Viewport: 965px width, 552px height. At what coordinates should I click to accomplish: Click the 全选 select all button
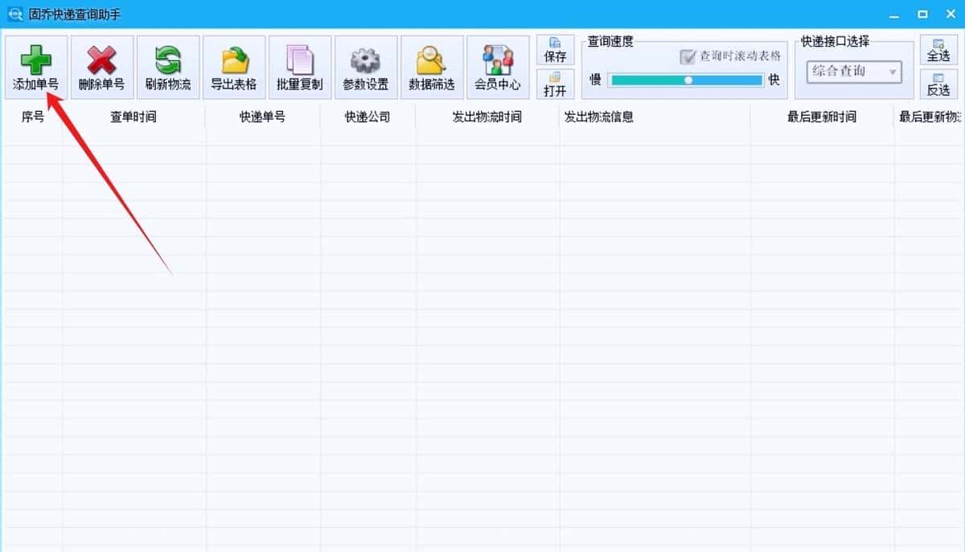938,49
